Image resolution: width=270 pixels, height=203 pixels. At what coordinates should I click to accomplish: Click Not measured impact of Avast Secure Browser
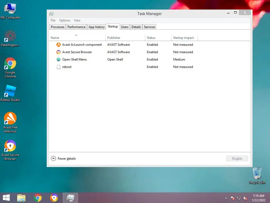click(183, 52)
